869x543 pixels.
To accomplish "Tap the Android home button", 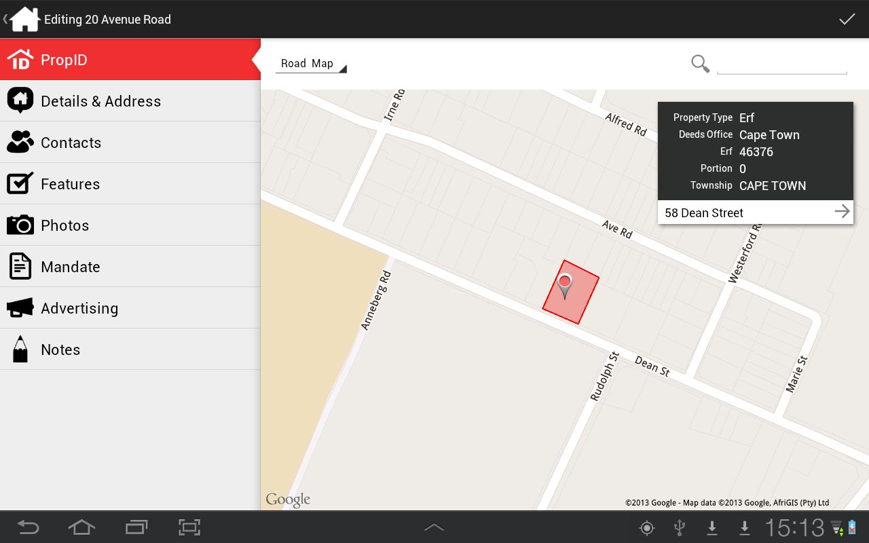I will click(81, 527).
